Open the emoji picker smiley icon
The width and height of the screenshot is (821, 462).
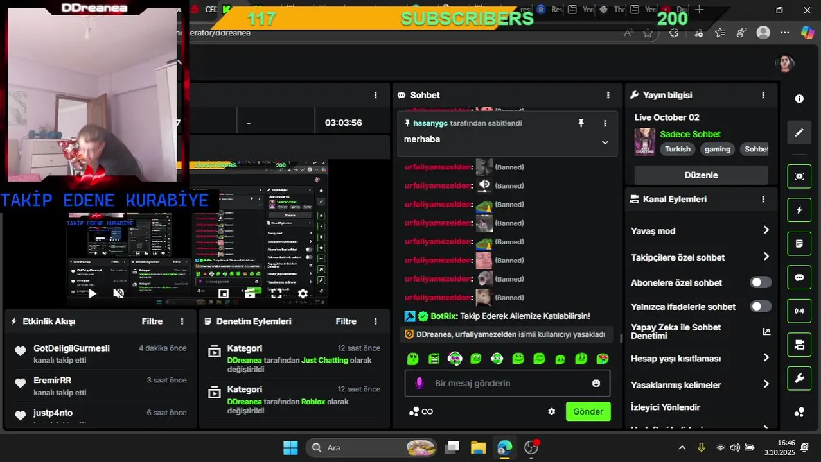point(596,383)
